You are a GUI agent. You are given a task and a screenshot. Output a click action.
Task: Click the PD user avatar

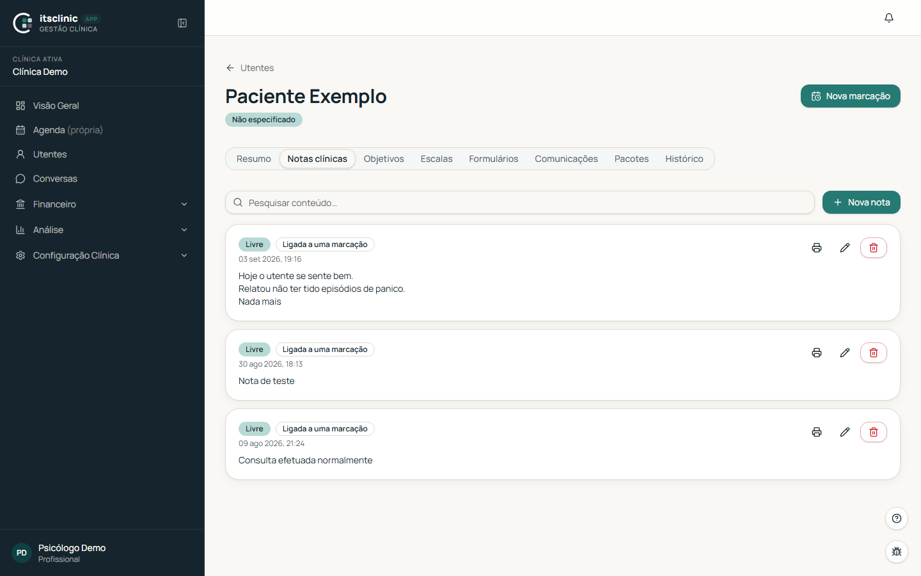(x=22, y=553)
